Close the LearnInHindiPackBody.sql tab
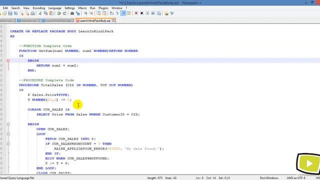This screenshot has width=320, height=180. 113,20
